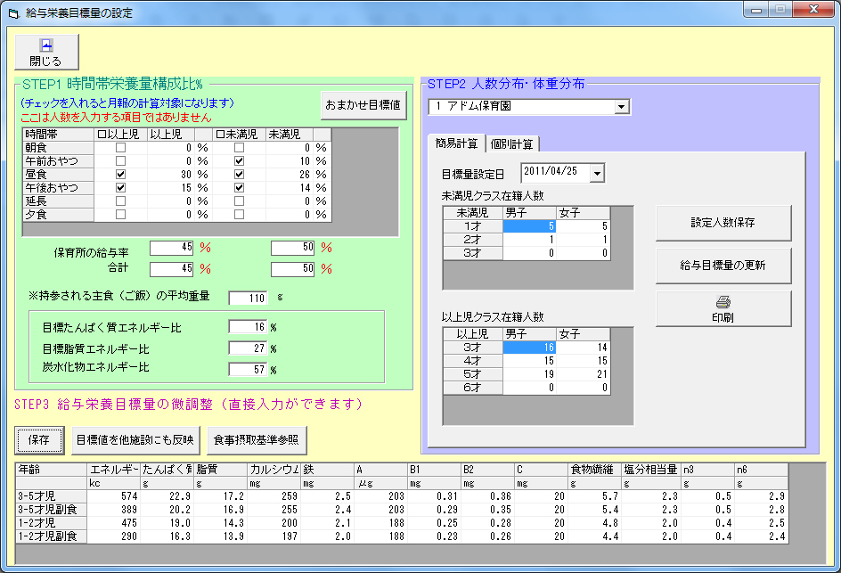
Task: Select 5才 女子 cell showing 21
Action: click(x=583, y=374)
